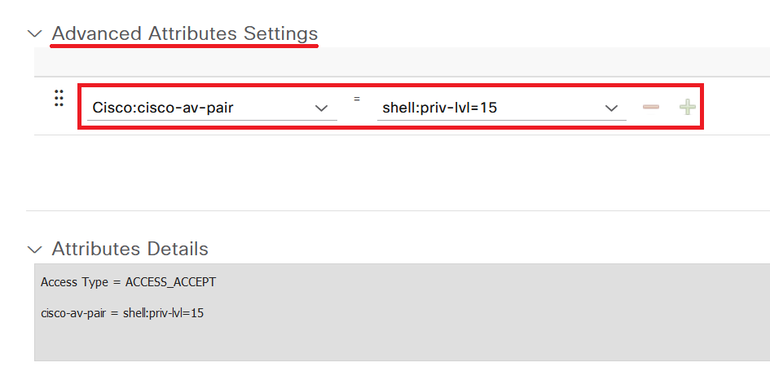This screenshot has width=770, height=389.
Task: Click the Cisco:cisco-av-pair field text
Action: pyautogui.click(x=163, y=108)
